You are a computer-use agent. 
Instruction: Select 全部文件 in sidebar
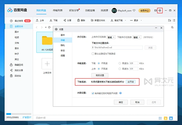click(19, 26)
